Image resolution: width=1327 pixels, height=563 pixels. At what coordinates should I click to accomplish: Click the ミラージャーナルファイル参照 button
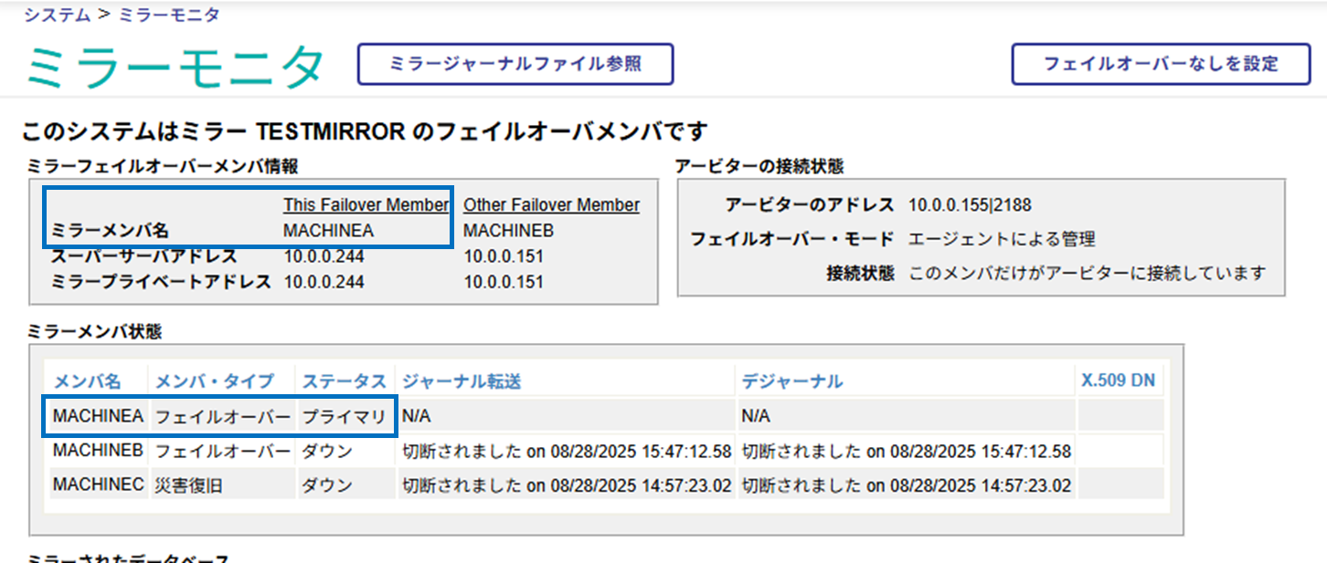coord(515,64)
